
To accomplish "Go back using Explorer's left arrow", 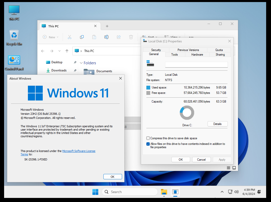I will (x=43, y=51).
